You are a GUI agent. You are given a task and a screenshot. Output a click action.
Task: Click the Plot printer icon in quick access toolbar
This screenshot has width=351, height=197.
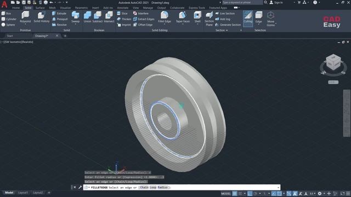pyautogui.click(x=46, y=2)
